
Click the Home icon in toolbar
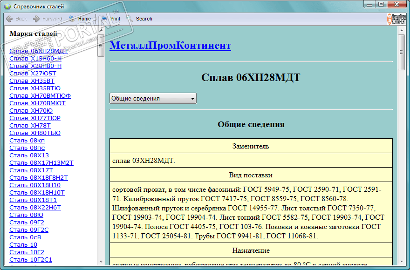72,19
